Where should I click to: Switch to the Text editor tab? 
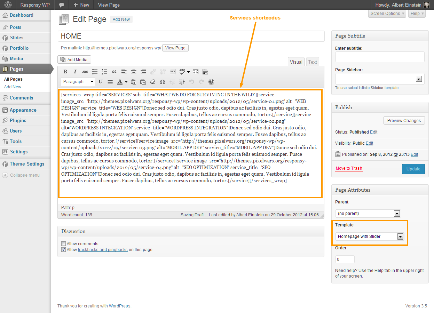coord(313,62)
